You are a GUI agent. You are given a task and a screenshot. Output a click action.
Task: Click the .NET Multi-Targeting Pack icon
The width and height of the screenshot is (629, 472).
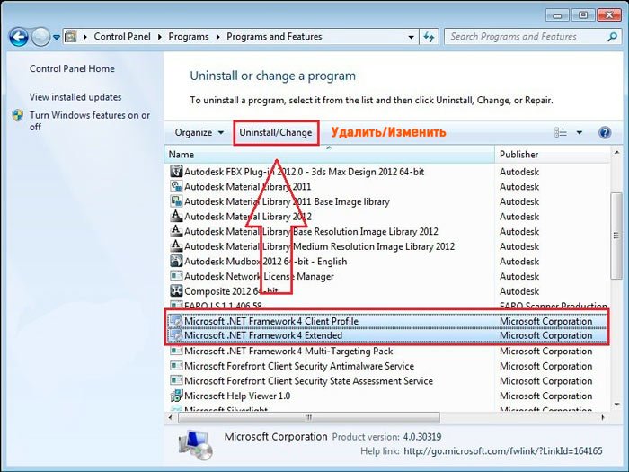[x=176, y=351]
